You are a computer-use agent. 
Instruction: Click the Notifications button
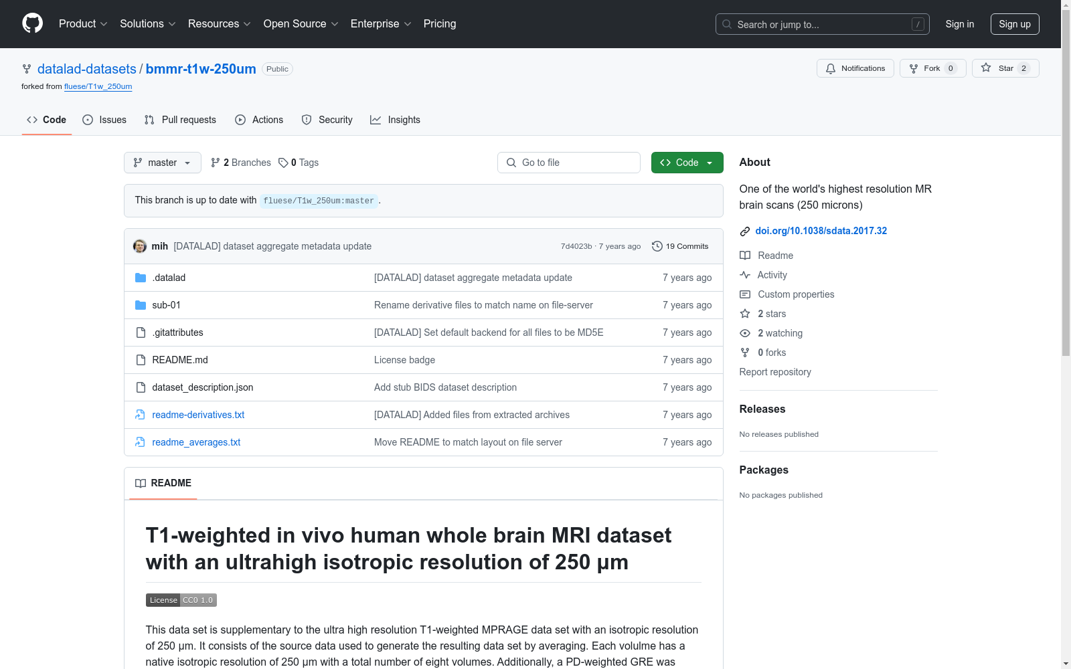coord(855,68)
